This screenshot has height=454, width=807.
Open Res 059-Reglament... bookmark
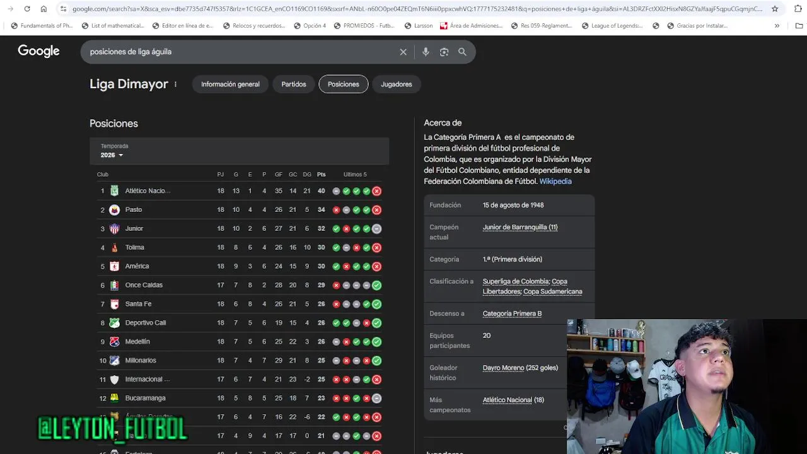[542, 26]
